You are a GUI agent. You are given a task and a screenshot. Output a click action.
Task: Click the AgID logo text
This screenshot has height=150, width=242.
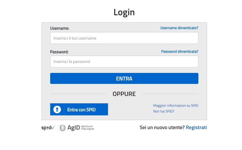coord(73,128)
